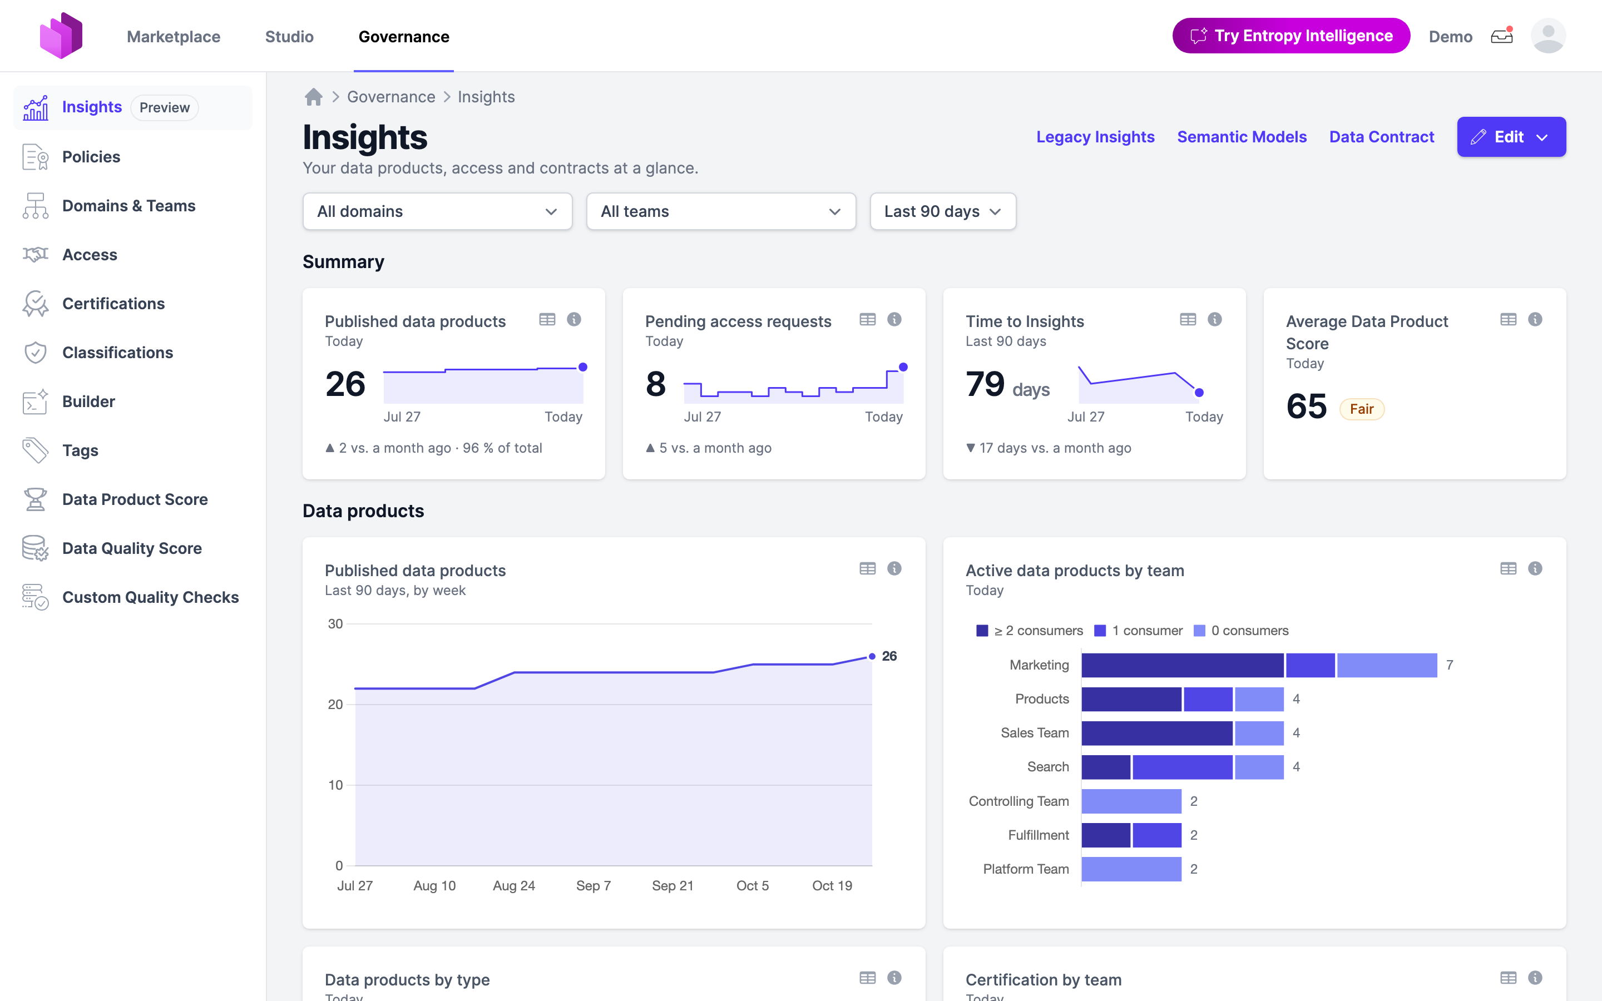
Task: Show info for Data products by type
Action: pyautogui.click(x=894, y=977)
